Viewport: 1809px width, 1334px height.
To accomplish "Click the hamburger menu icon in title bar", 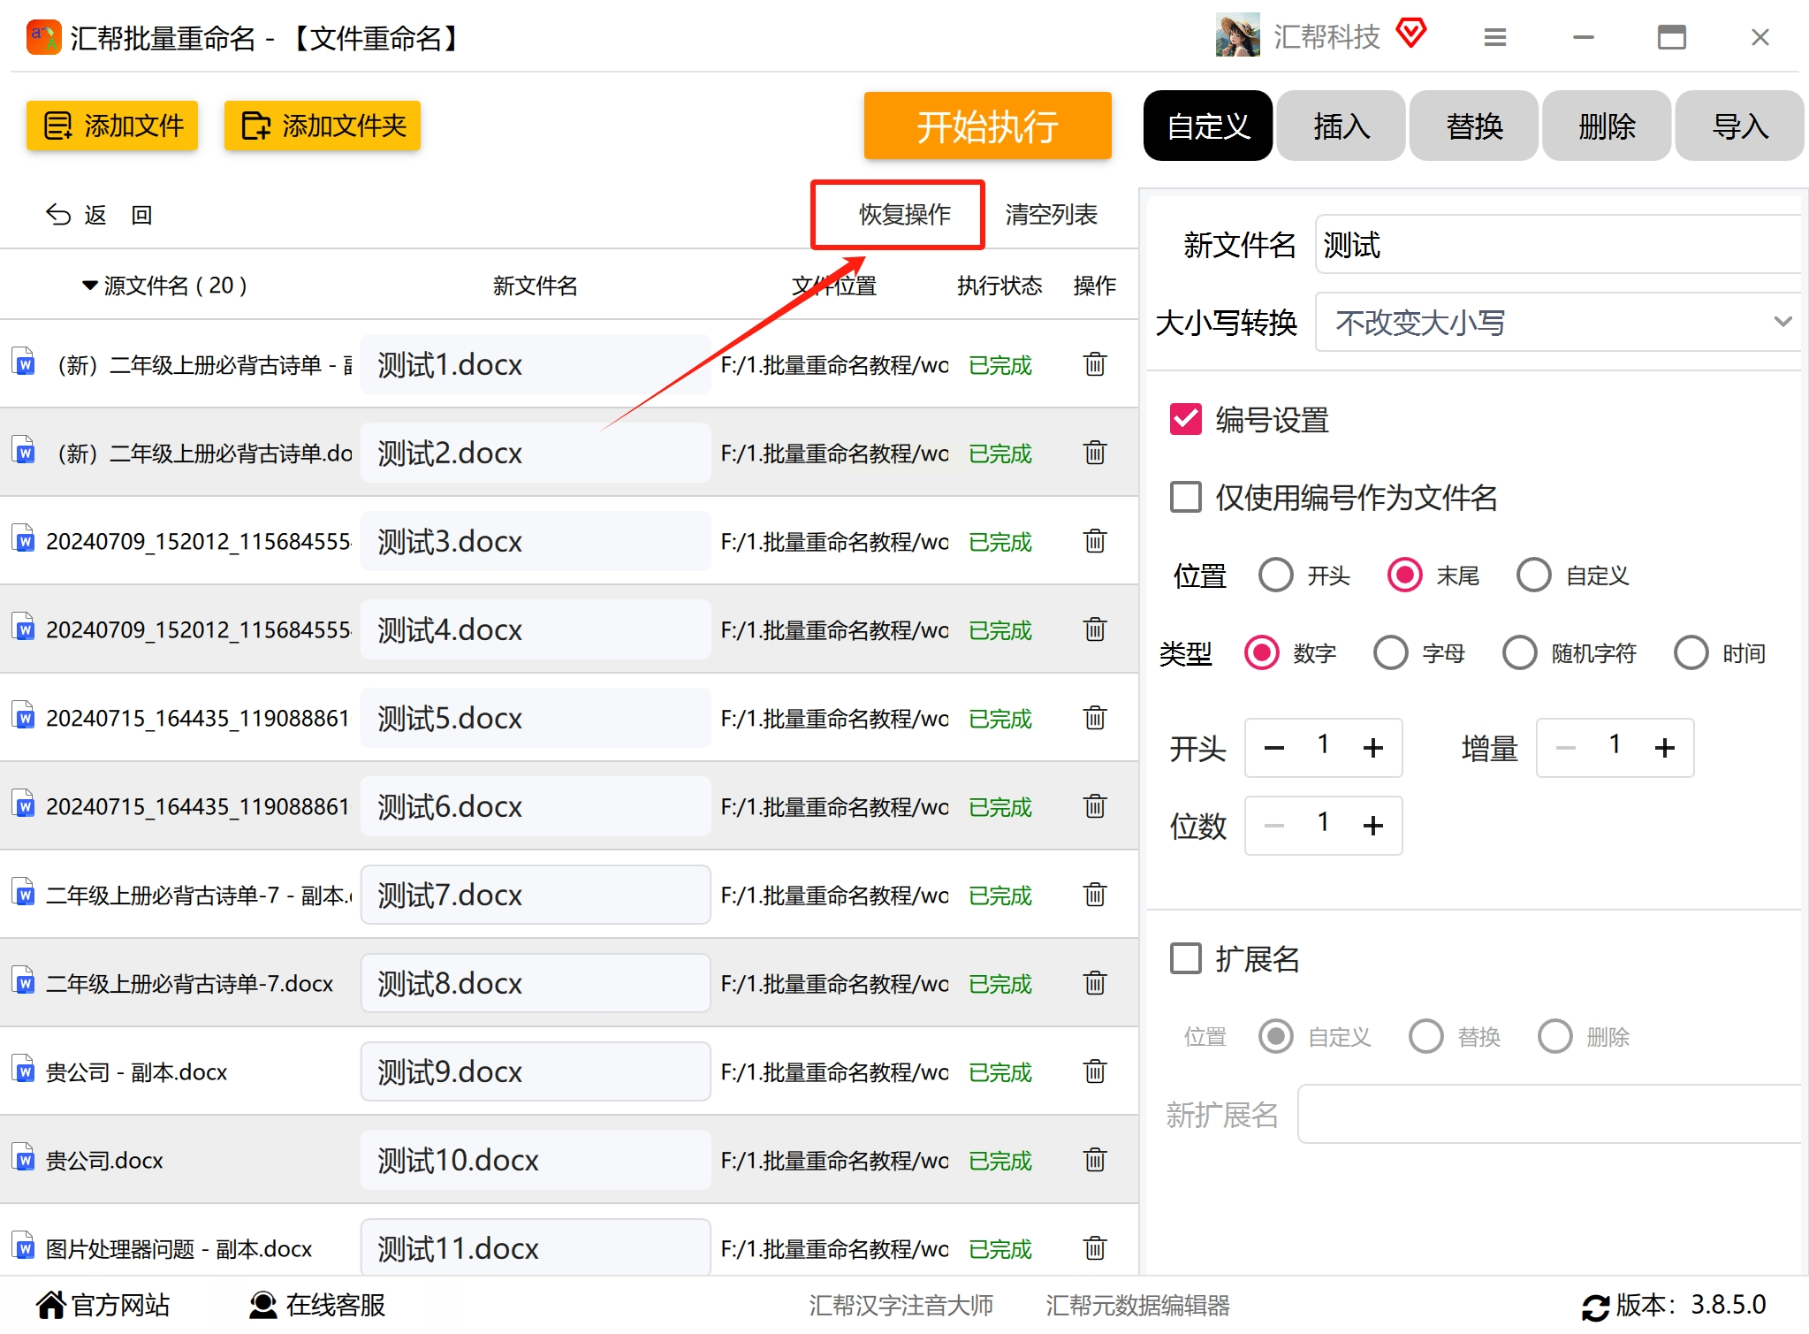I will click(x=1494, y=37).
